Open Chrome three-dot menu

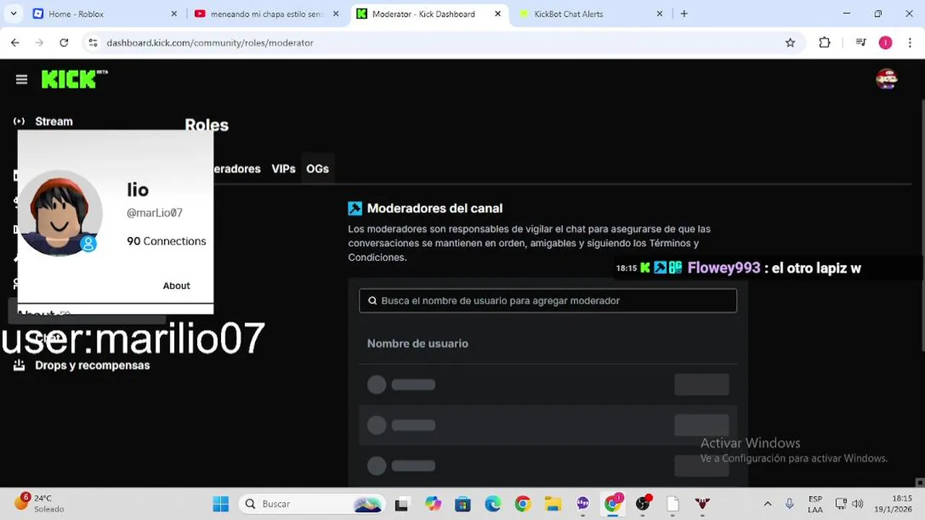coord(910,43)
